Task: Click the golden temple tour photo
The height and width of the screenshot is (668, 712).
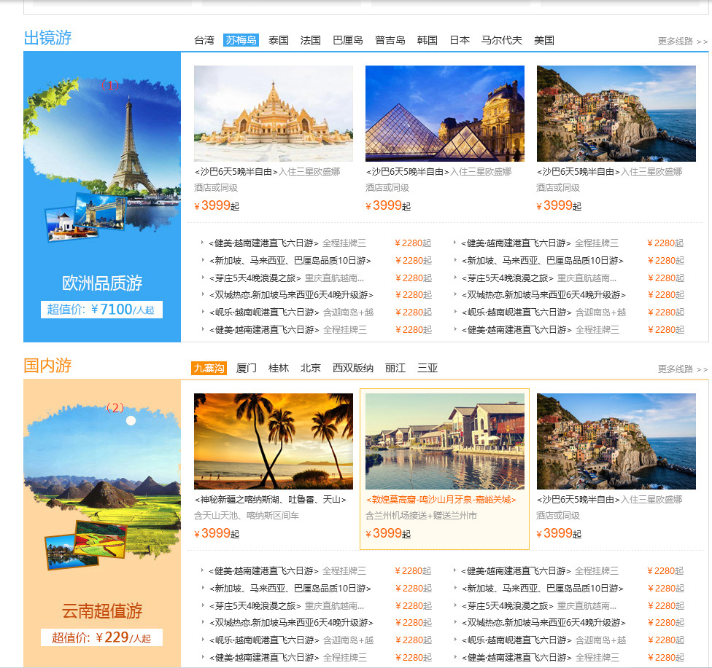Action: [x=274, y=114]
